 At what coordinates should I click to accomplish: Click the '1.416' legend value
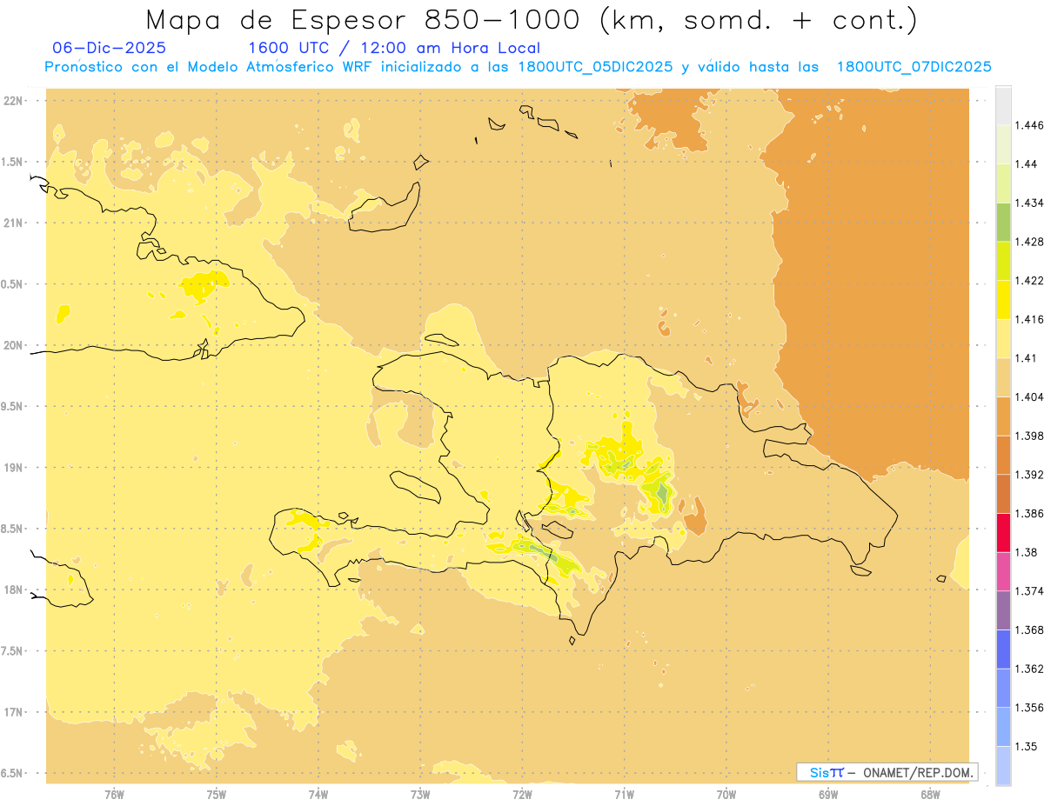click(x=1029, y=319)
